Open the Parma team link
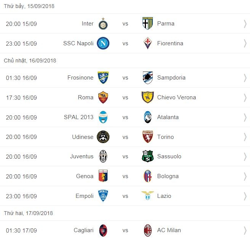 (166, 24)
